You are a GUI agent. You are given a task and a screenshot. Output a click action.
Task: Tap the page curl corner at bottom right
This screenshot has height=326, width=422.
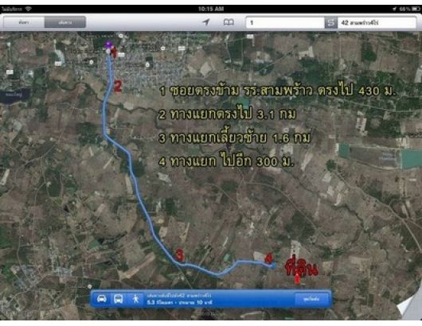tap(409, 307)
